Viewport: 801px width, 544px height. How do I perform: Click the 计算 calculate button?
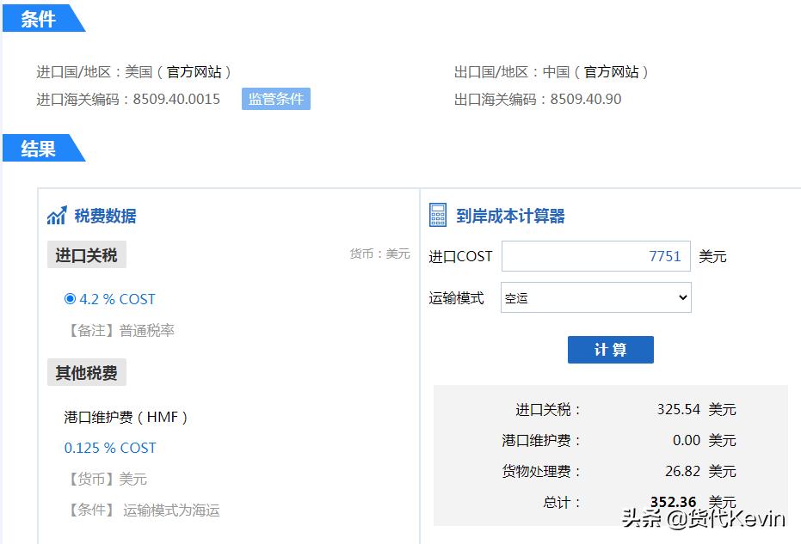(610, 349)
